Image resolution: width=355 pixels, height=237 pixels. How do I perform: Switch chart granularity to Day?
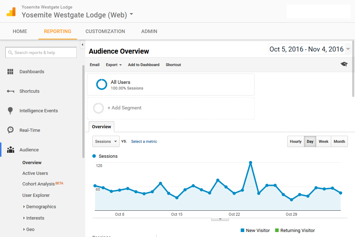[x=310, y=141]
